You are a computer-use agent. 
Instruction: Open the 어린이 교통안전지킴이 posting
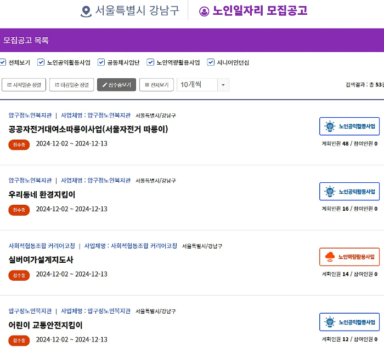click(x=46, y=325)
